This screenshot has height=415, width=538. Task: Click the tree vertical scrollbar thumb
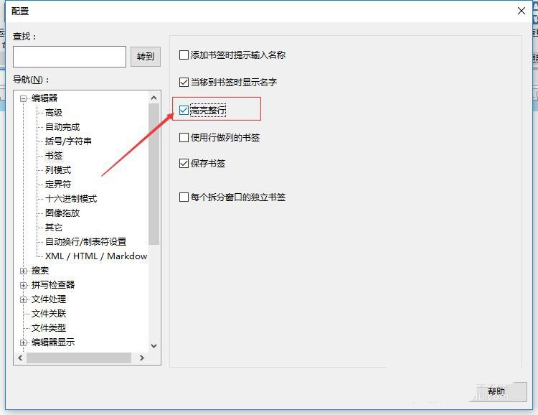pos(154,174)
